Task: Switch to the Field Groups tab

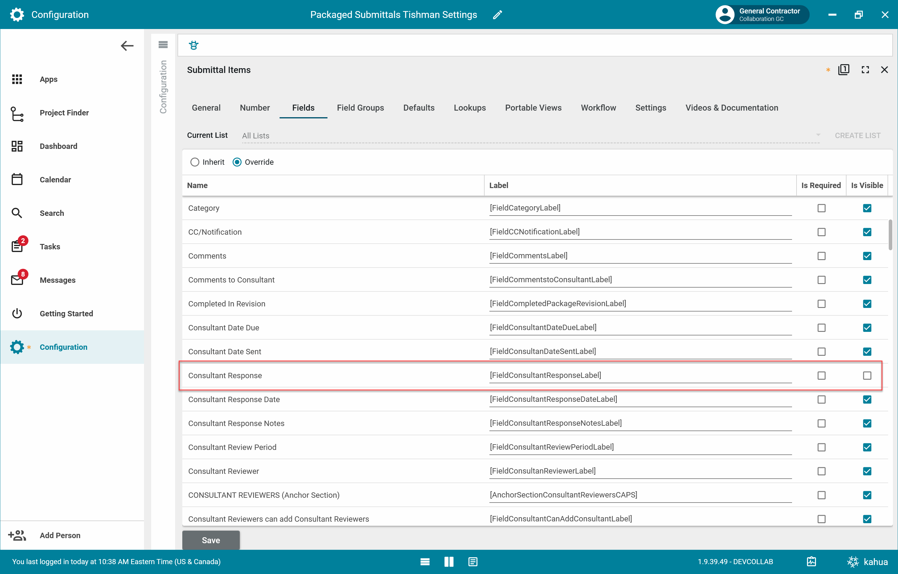Action: [x=360, y=108]
